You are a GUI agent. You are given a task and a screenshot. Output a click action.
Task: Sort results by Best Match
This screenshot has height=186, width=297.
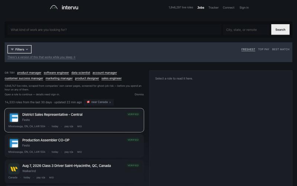[281, 49]
